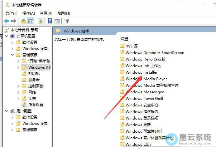
Task: Toggle the Show/Hide console tree icon
Action: coord(31,21)
